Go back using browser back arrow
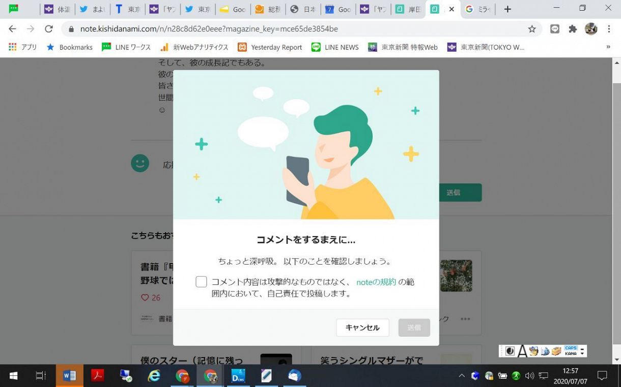The image size is (621, 387). (13, 29)
